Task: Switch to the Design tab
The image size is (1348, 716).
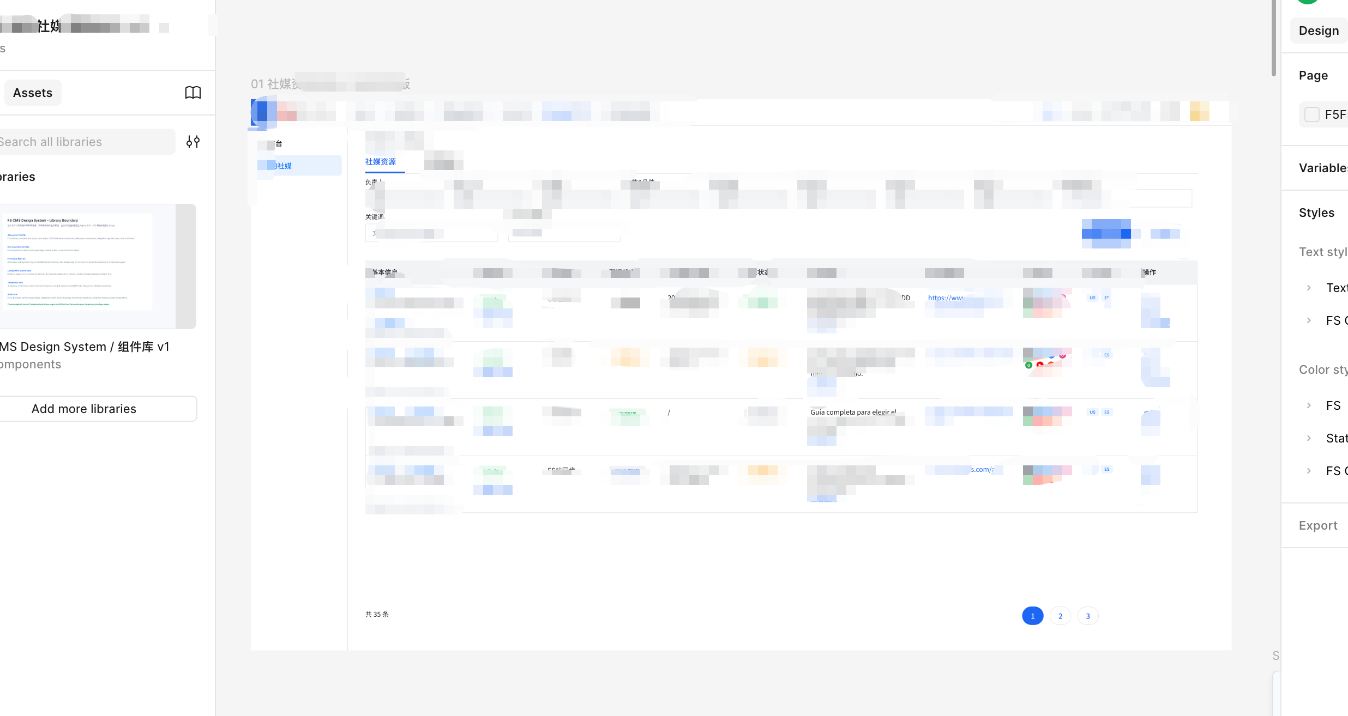Action: [1319, 31]
